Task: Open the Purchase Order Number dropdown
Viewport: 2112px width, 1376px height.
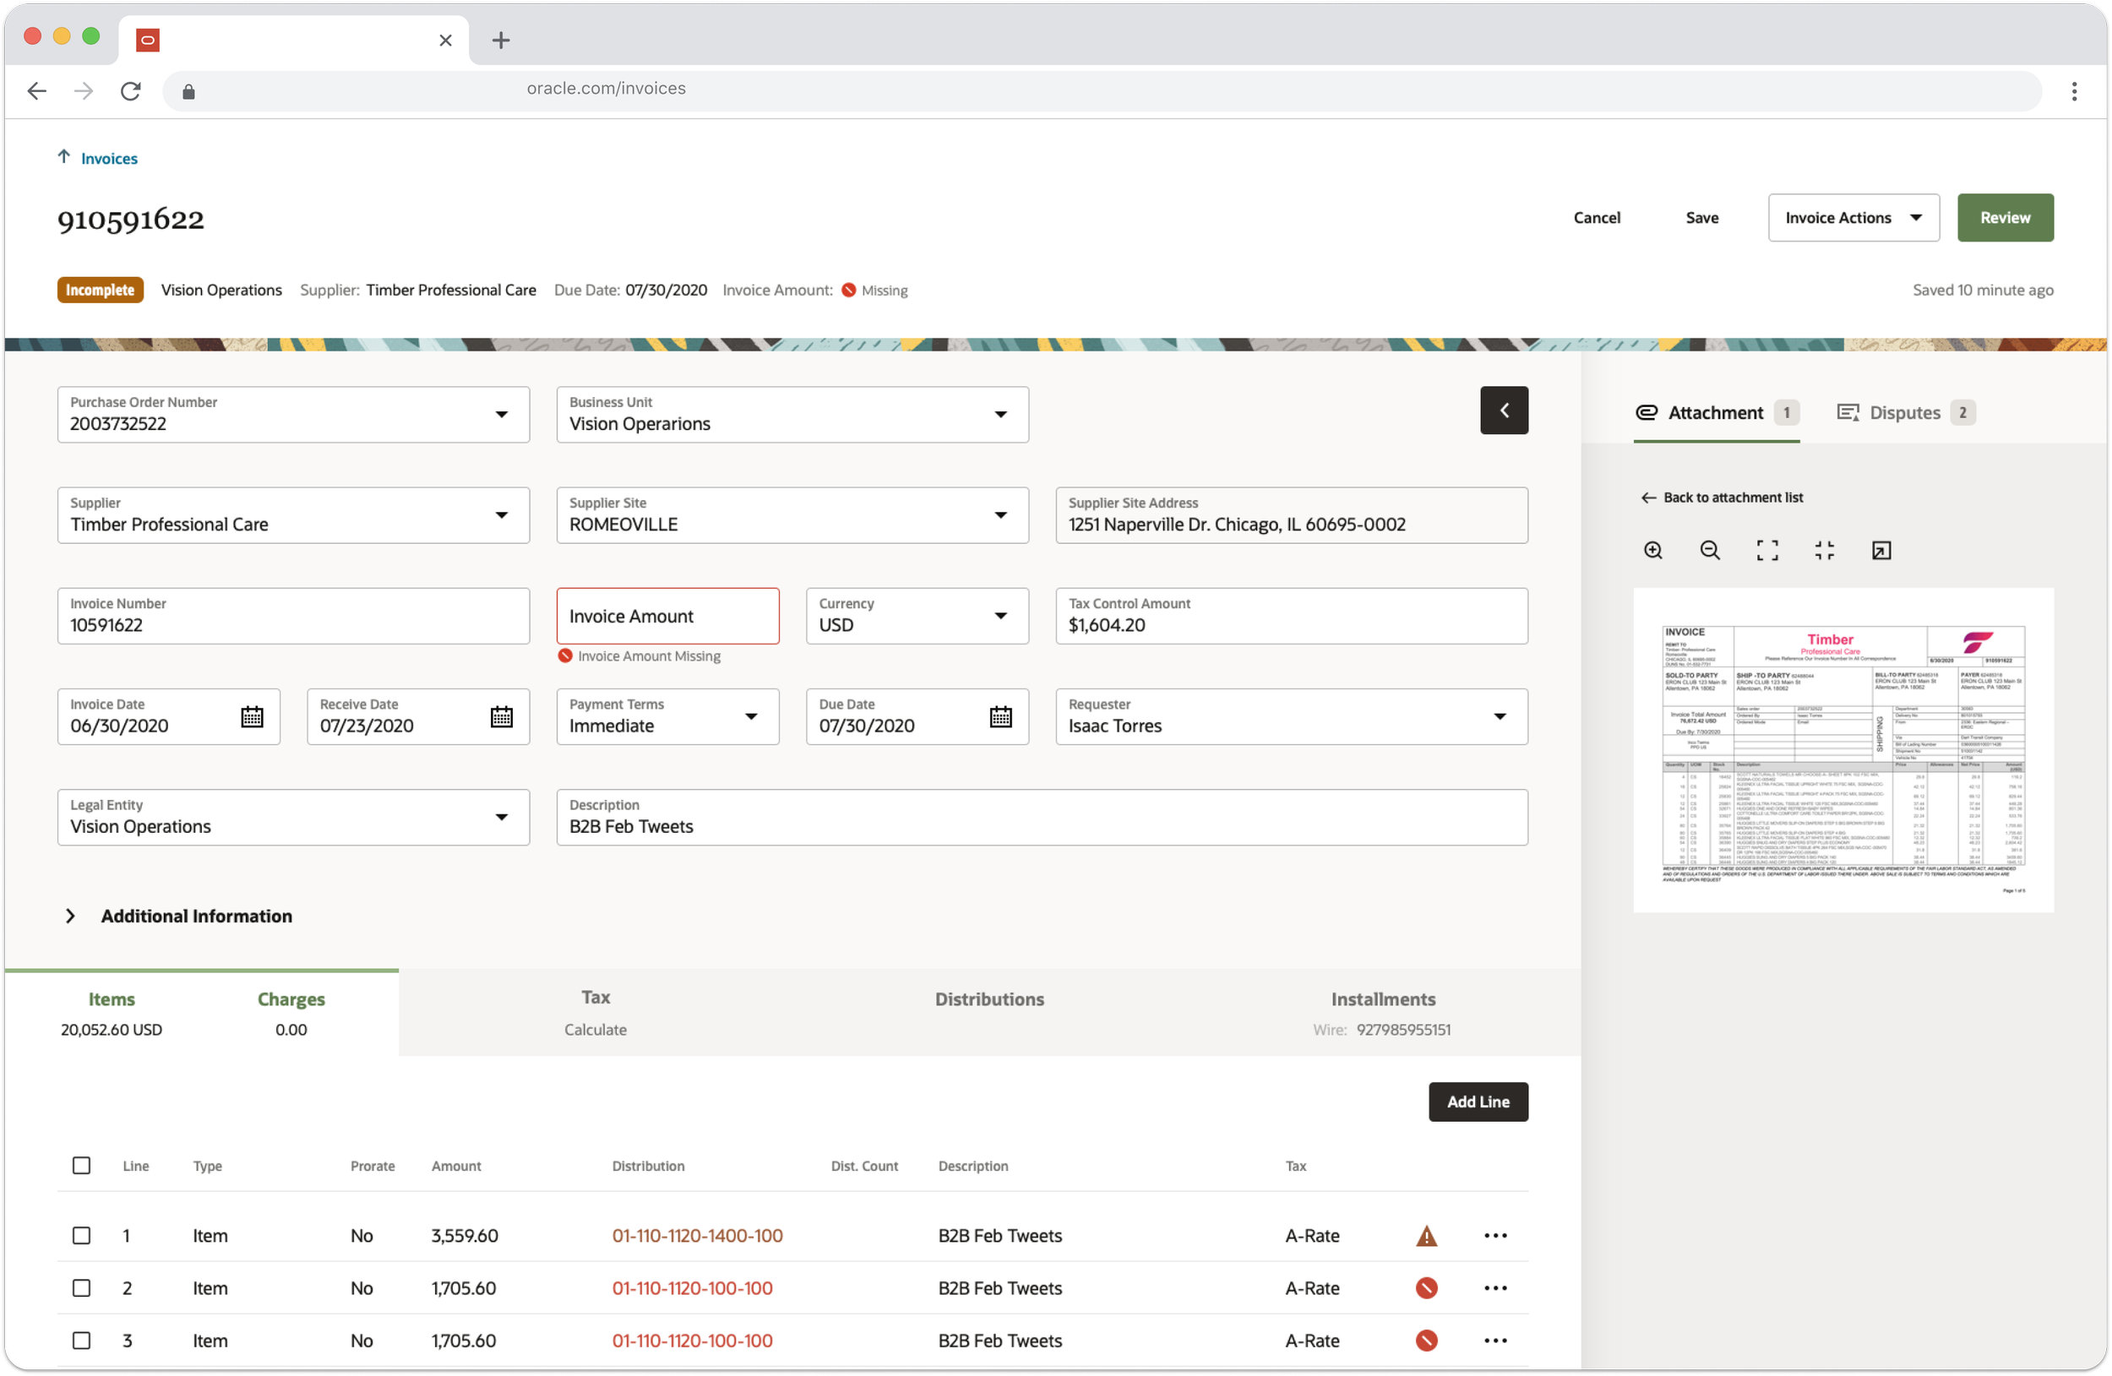Action: point(501,414)
